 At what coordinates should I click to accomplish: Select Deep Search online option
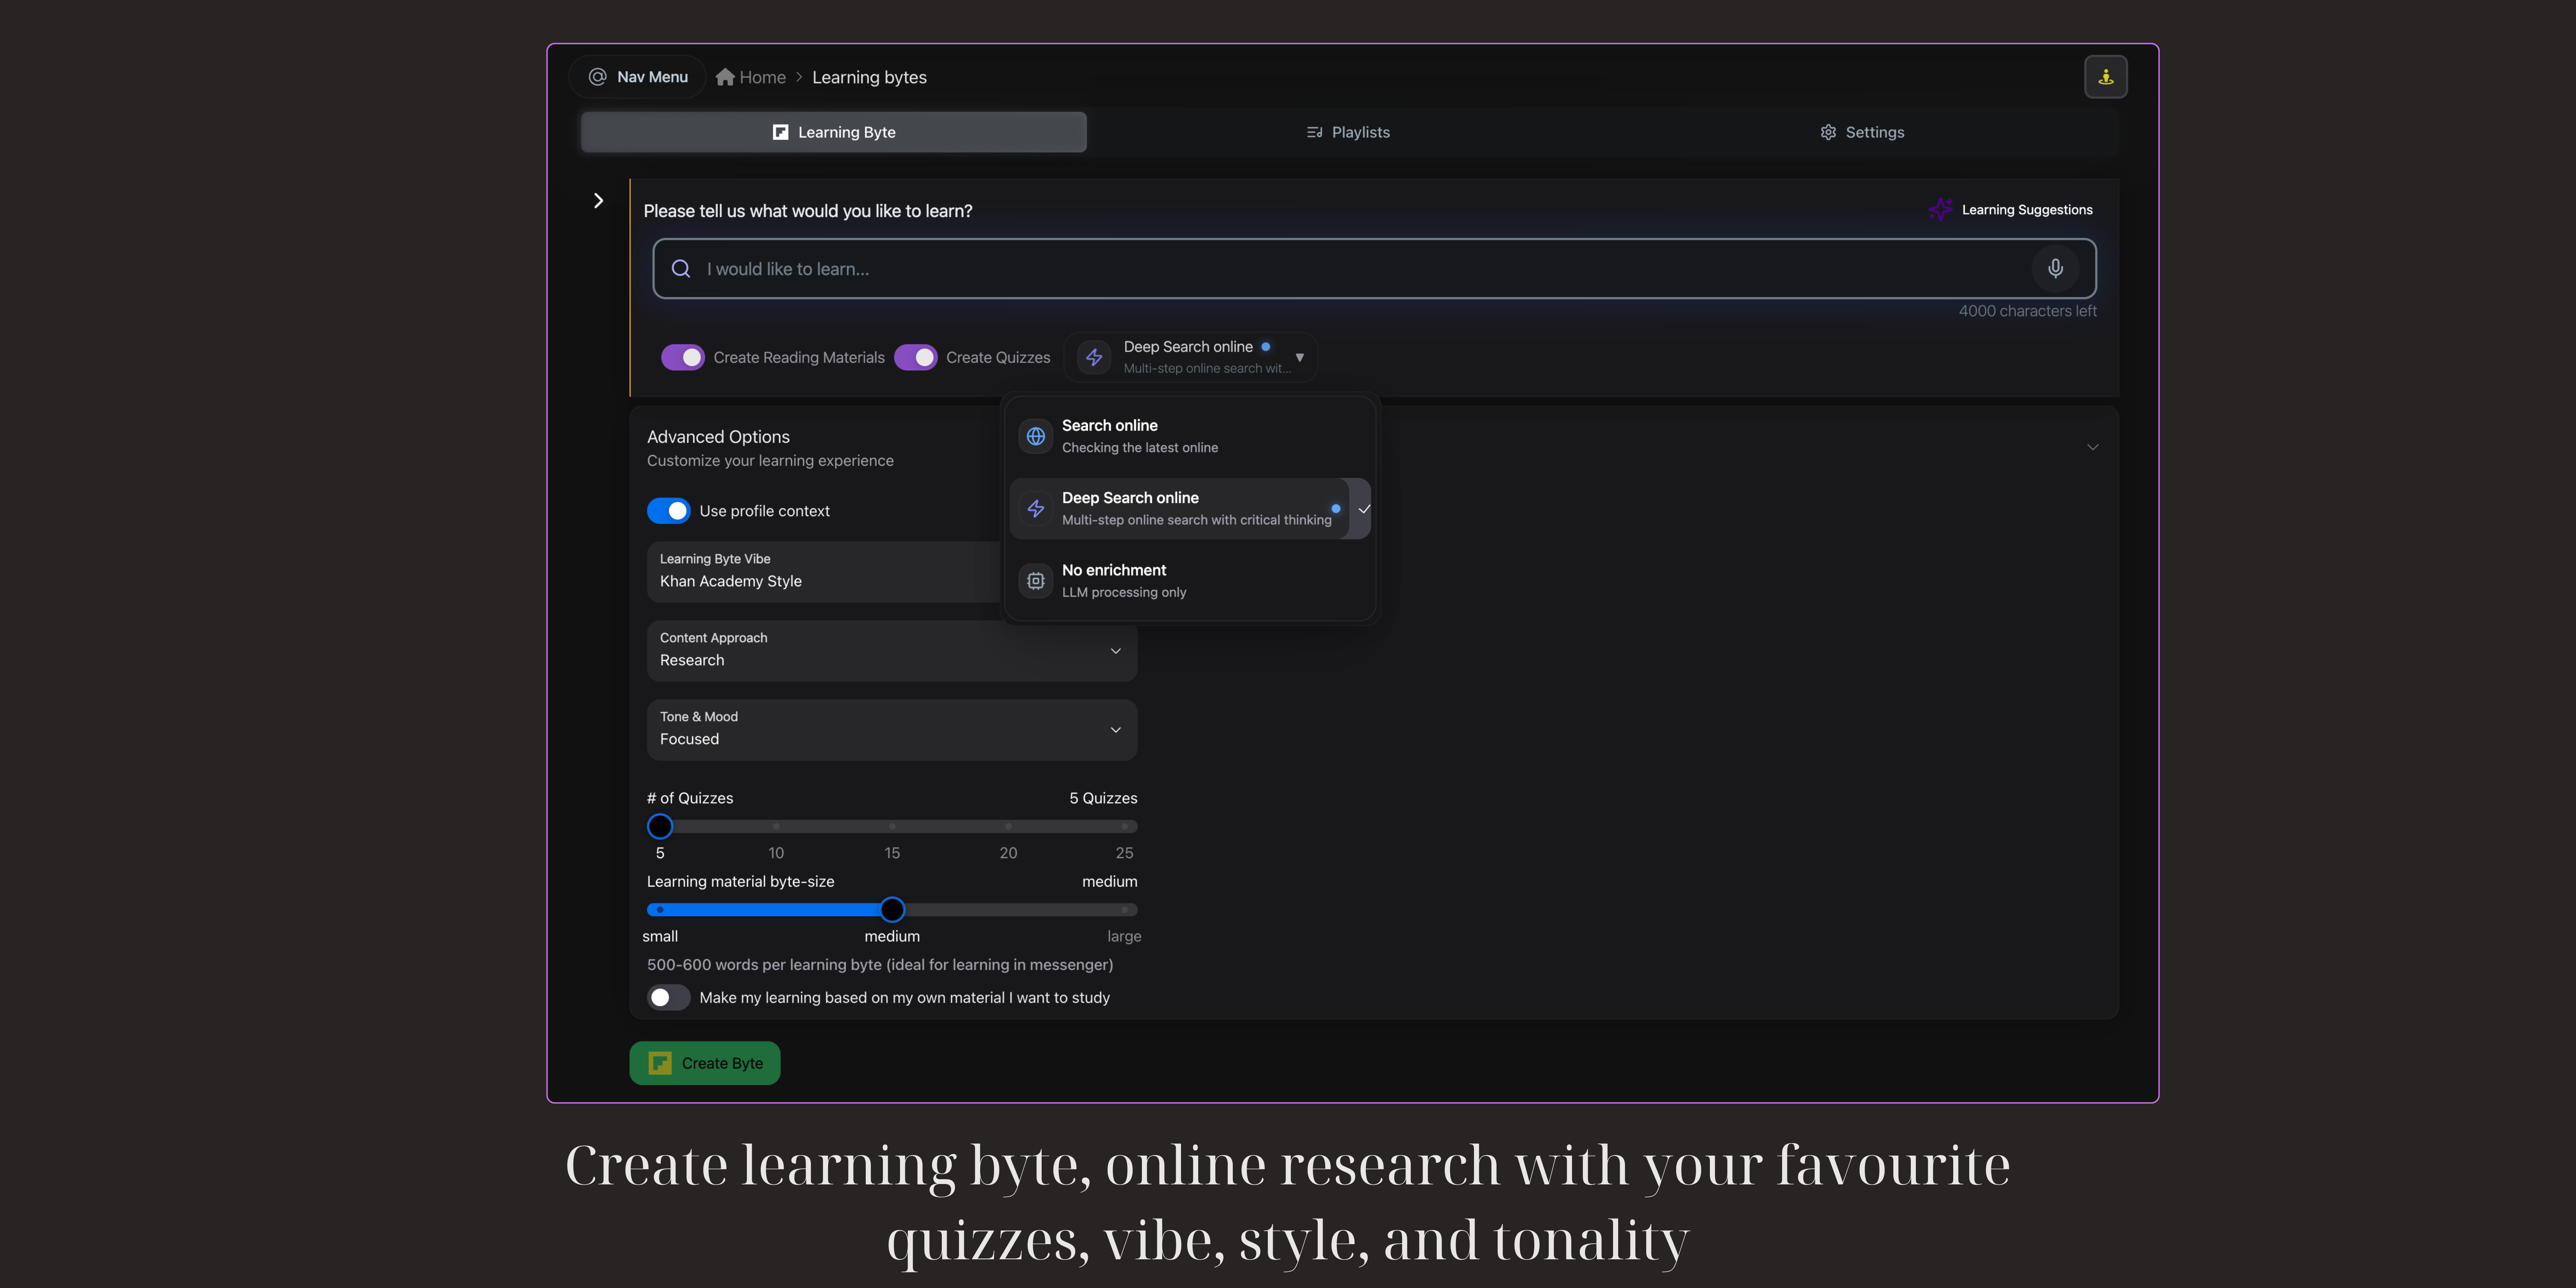(1190, 509)
